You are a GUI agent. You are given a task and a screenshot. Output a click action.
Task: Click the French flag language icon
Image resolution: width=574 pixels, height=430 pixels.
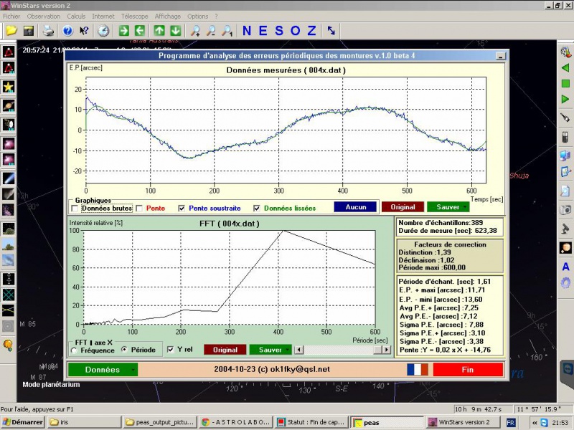pos(418,369)
